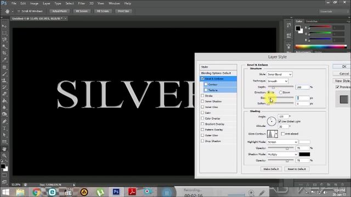Select the Gradient tool

coord(4,101)
